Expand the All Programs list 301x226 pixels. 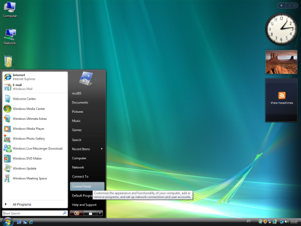click(35, 204)
